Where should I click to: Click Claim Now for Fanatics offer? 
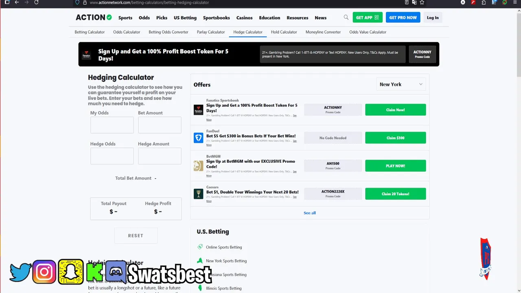pyautogui.click(x=396, y=110)
